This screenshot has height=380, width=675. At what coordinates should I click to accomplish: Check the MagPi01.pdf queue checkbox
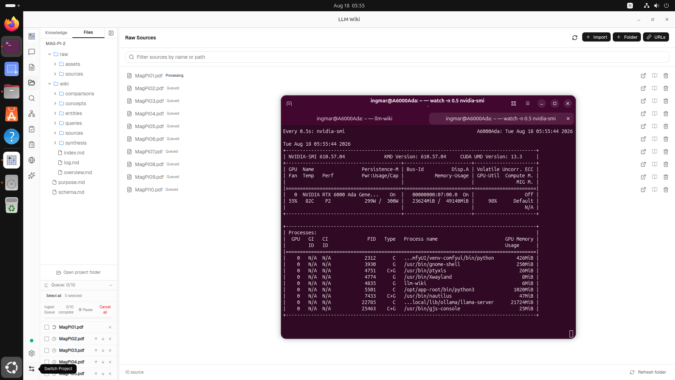pyautogui.click(x=47, y=327)
